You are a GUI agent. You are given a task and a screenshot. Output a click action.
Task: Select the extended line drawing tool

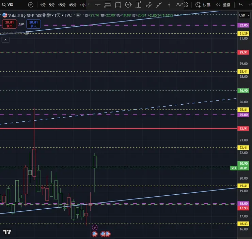(x=159, y=5)
